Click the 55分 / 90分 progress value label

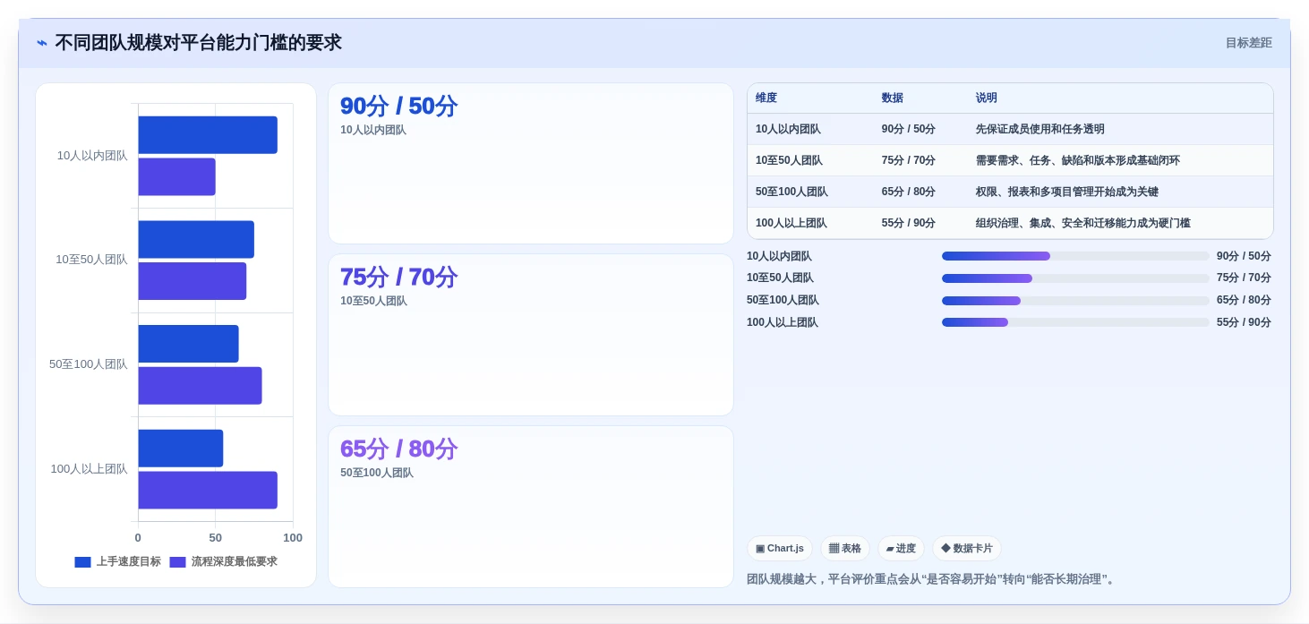(1244, 322)
